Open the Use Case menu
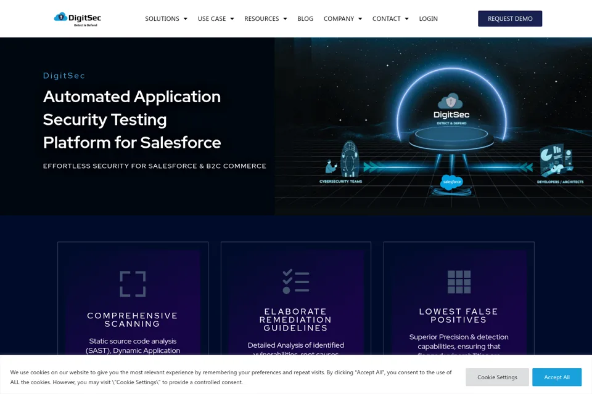The height and width of the screenshot is (394, 592). click(212, 19)
